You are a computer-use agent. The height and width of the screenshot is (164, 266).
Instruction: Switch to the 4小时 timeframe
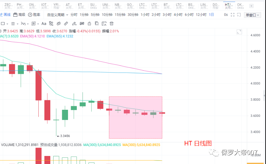pos(178,15)
